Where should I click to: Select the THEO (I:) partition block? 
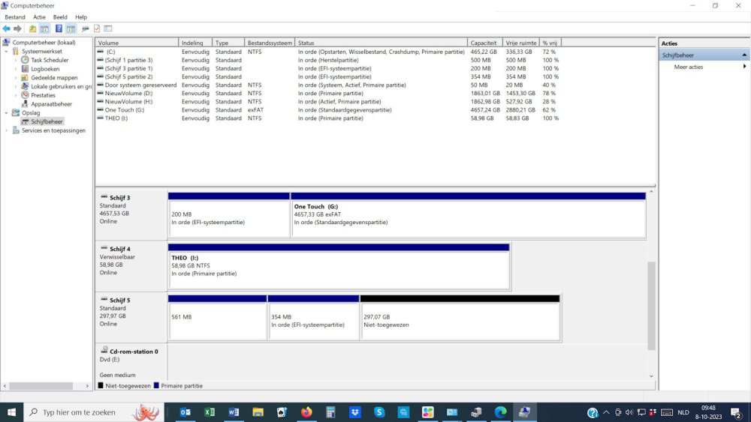click(x=339, y=266)
